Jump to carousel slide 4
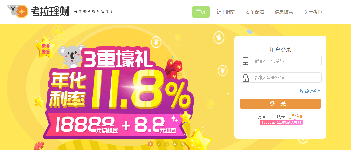Image resolution: width=351 pixels, height=150 pixels. point(175,144)
